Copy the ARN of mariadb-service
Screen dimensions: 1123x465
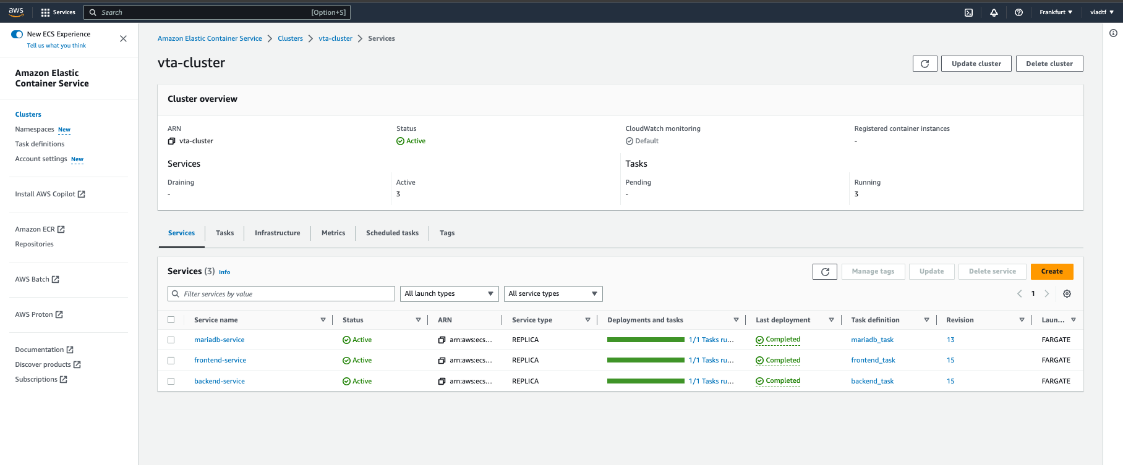442,340
